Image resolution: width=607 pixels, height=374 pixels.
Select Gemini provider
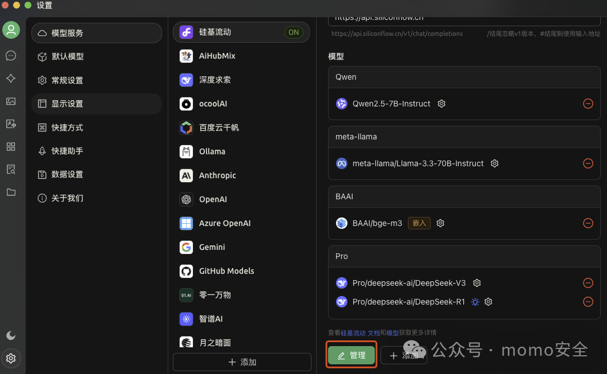[241, 247]
